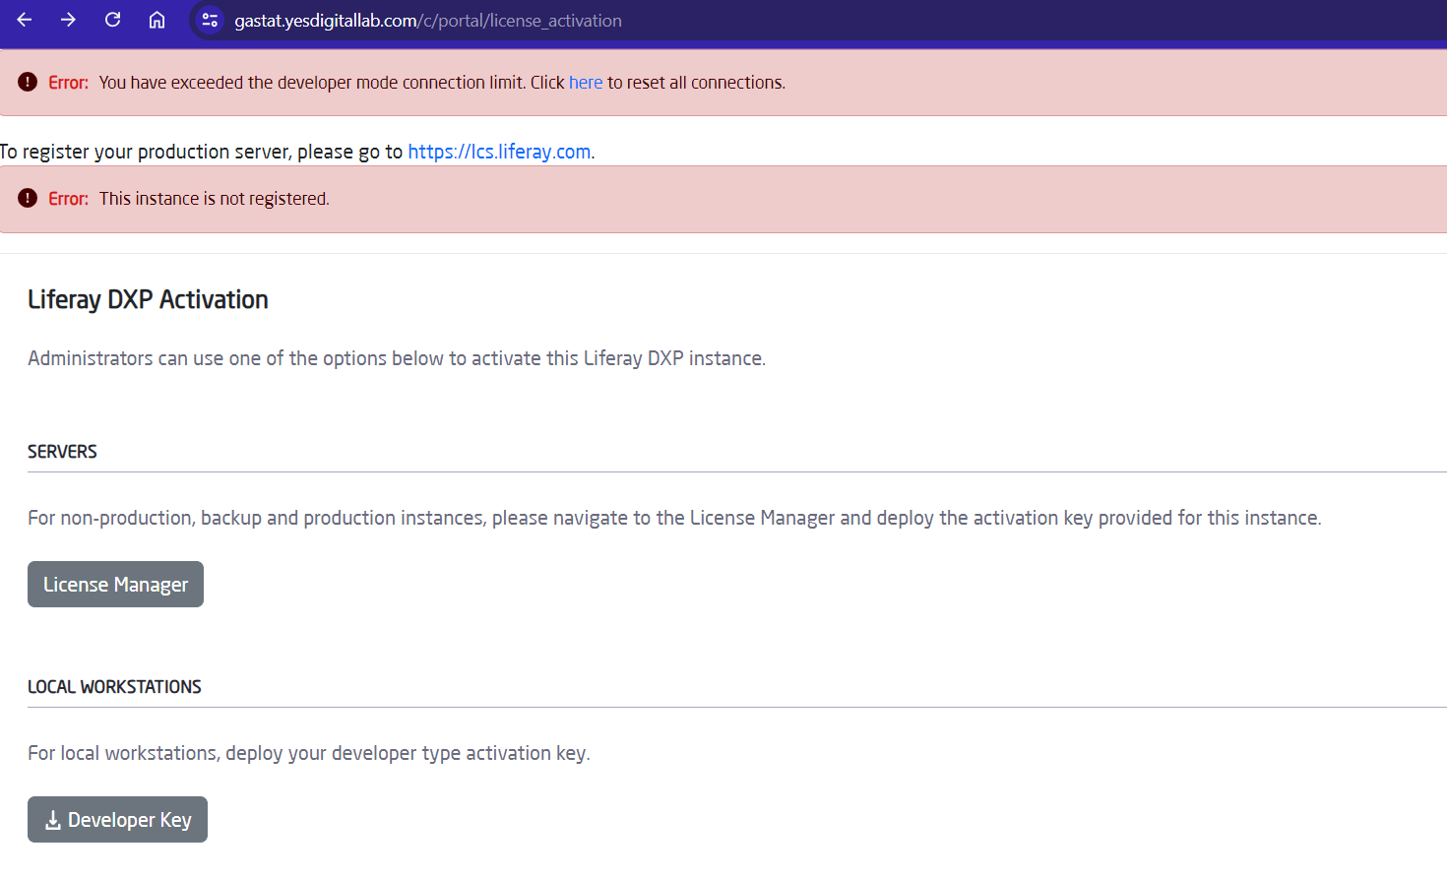
Task: Click the error icon beside 'not registered' message
Action: click(28, 198)
